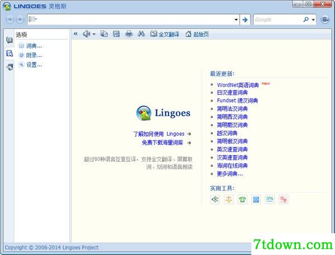Screen dimensions: 335x255
Task: Open 简明俄汉词典 link
Action: (232, 141)
